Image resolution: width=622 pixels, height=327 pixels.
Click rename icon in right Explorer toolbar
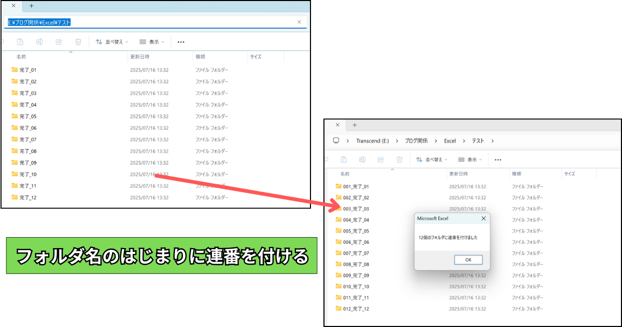click(362, 160)
